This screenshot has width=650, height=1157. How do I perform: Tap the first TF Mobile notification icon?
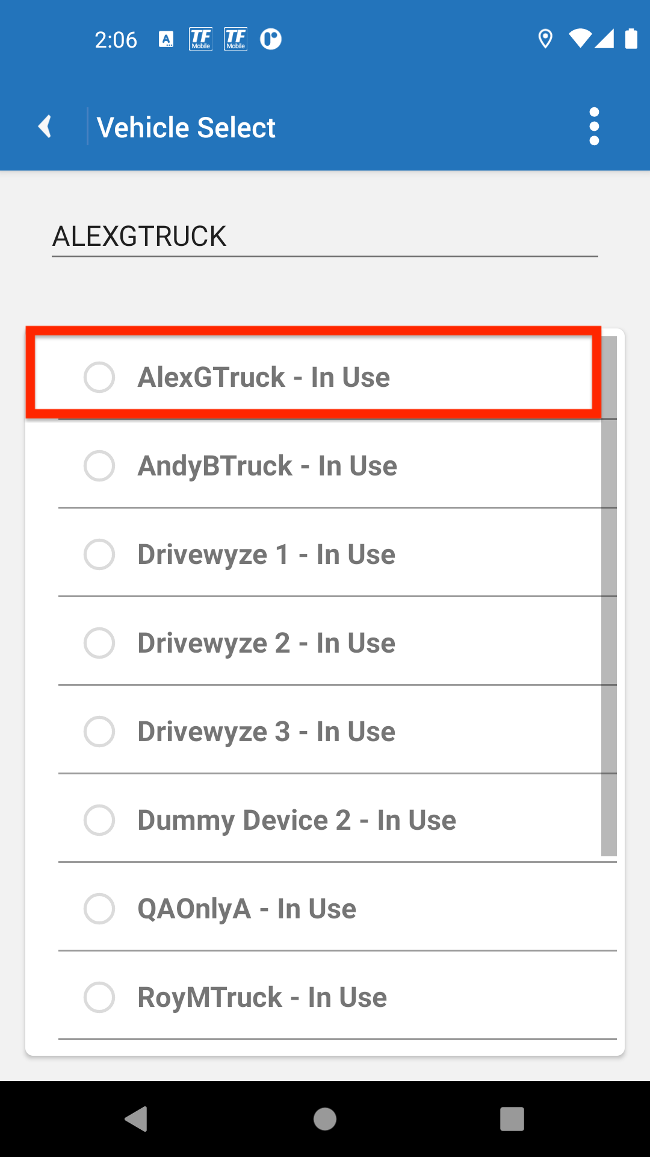pyautogui.click(x=200, y=39)
